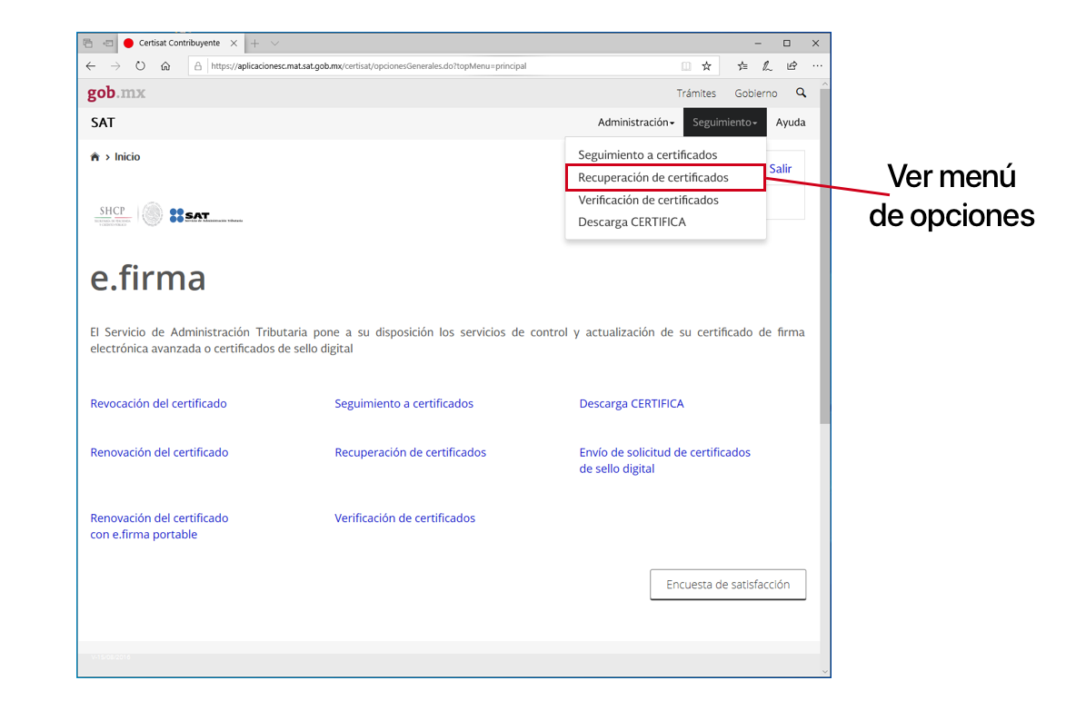The height and width of the screenshot is (710, 1076).
Task: Click the share page icon
Action: (x=792, y=65)
